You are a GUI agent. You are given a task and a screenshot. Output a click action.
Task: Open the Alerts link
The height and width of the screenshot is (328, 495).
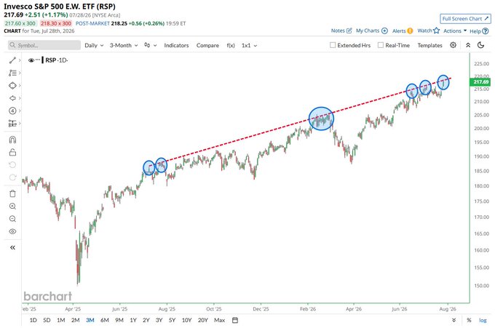click(402, 31)
